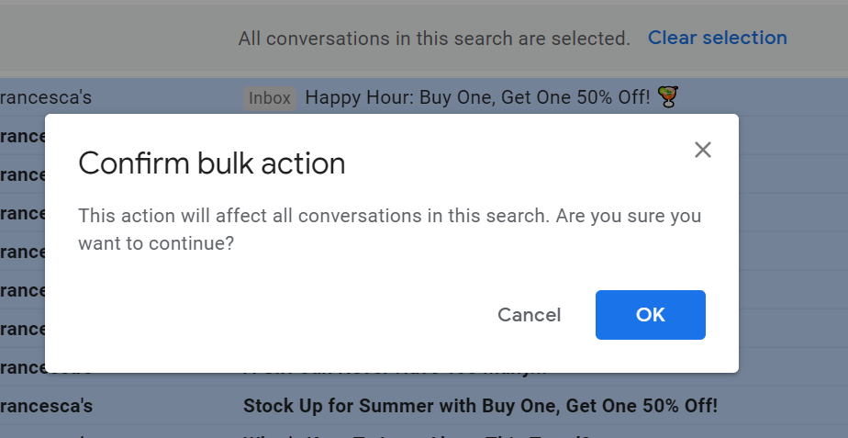Click the dimmed header area left of selection notice
The image size is (848, 438).
[x=110, y=39]
